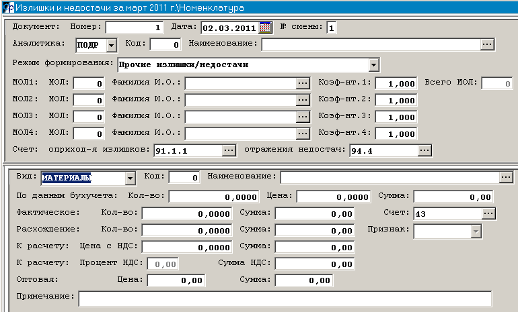Viewport: 518px width, 312px height.
Task: Open lookup for МОЛ2 Фамилия И.О.
Action: [302, 100]
